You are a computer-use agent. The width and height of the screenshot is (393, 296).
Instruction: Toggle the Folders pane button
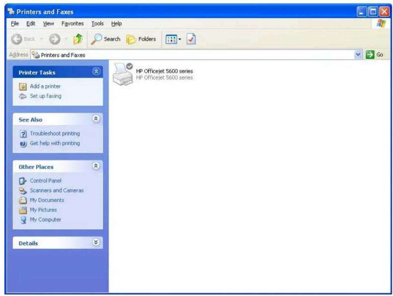click(x=141, y=39)
